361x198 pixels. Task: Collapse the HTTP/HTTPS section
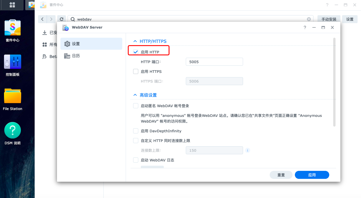click(x=135, y=41)
